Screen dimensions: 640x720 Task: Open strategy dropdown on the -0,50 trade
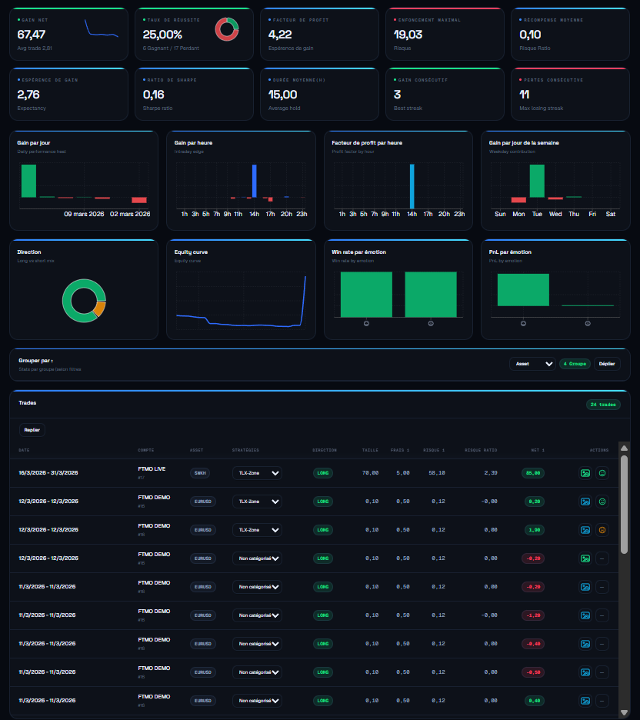point(257,672)
